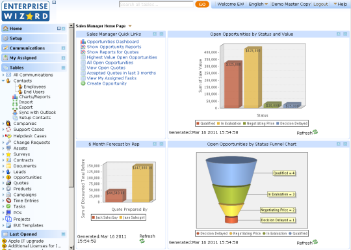Image resolution: width=351 pixels, height=250 pixels.
Task: Click the refresh icon under the Funnel Chart
Action: tap(315, 242)
